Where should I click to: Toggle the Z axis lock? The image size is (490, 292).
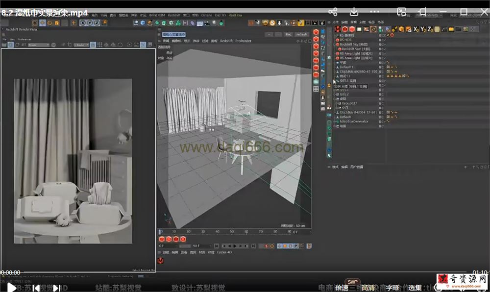pos(97,23)
